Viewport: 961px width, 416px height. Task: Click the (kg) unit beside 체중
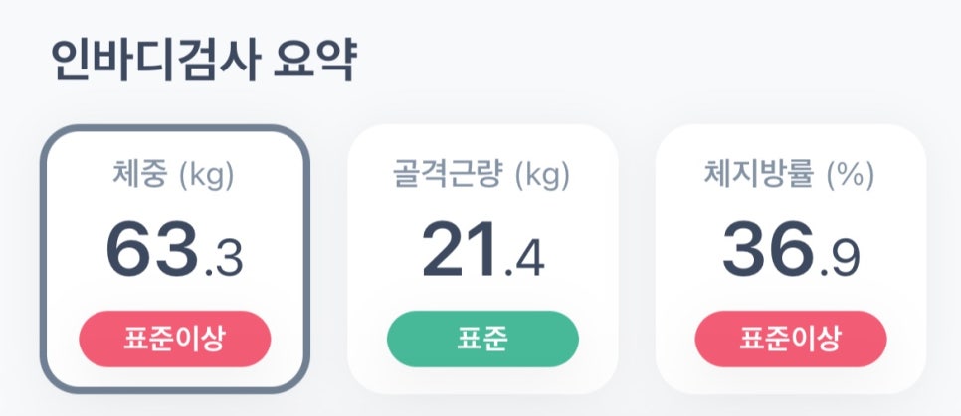pyautogui.click(x=206, y=177)
